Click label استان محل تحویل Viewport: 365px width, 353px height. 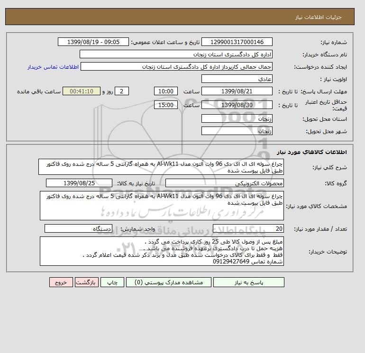tap(325, 119)
